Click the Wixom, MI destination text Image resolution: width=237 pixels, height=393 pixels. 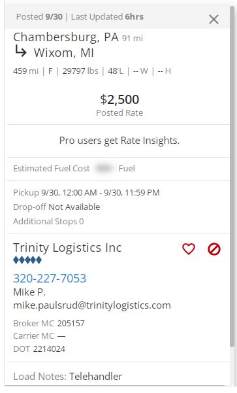pyautogui.click(x=64, y=53)
